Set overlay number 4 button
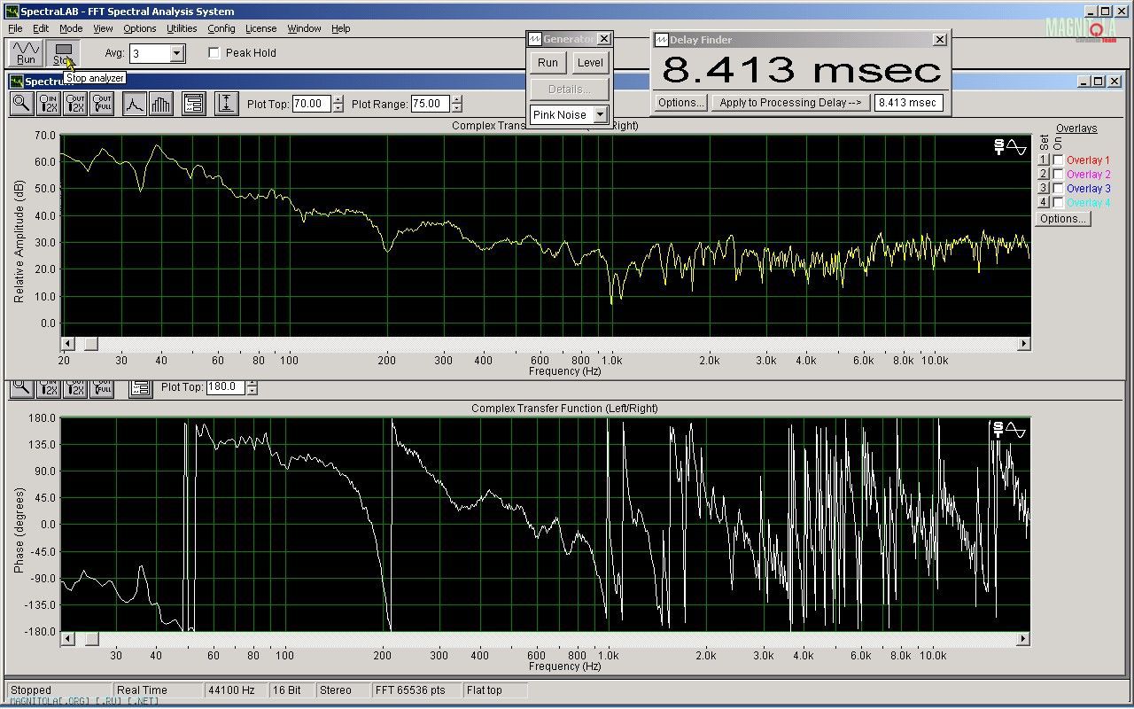The height and width of the screenshot is (709, 1134). point(1044,203)
